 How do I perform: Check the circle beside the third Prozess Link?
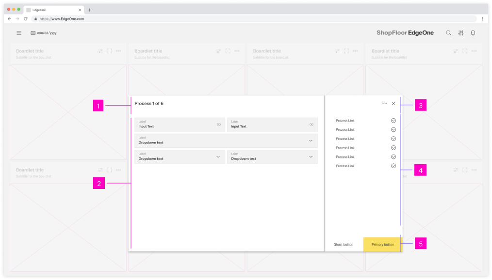pos(394,139)
